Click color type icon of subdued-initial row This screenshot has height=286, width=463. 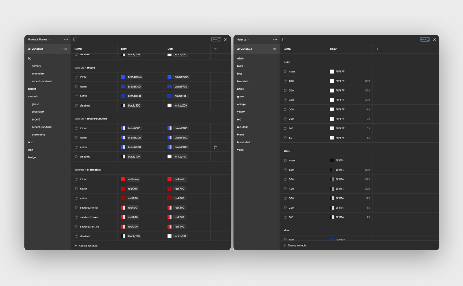76,208
